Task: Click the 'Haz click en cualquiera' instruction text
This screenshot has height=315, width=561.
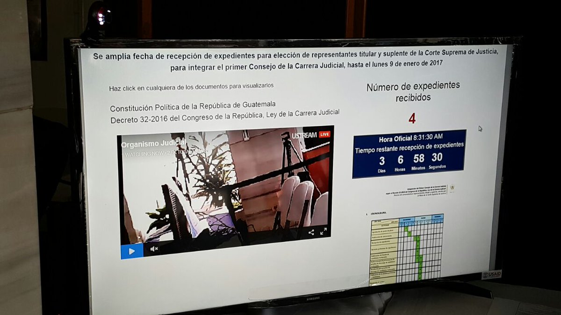Action: [191, 87]
